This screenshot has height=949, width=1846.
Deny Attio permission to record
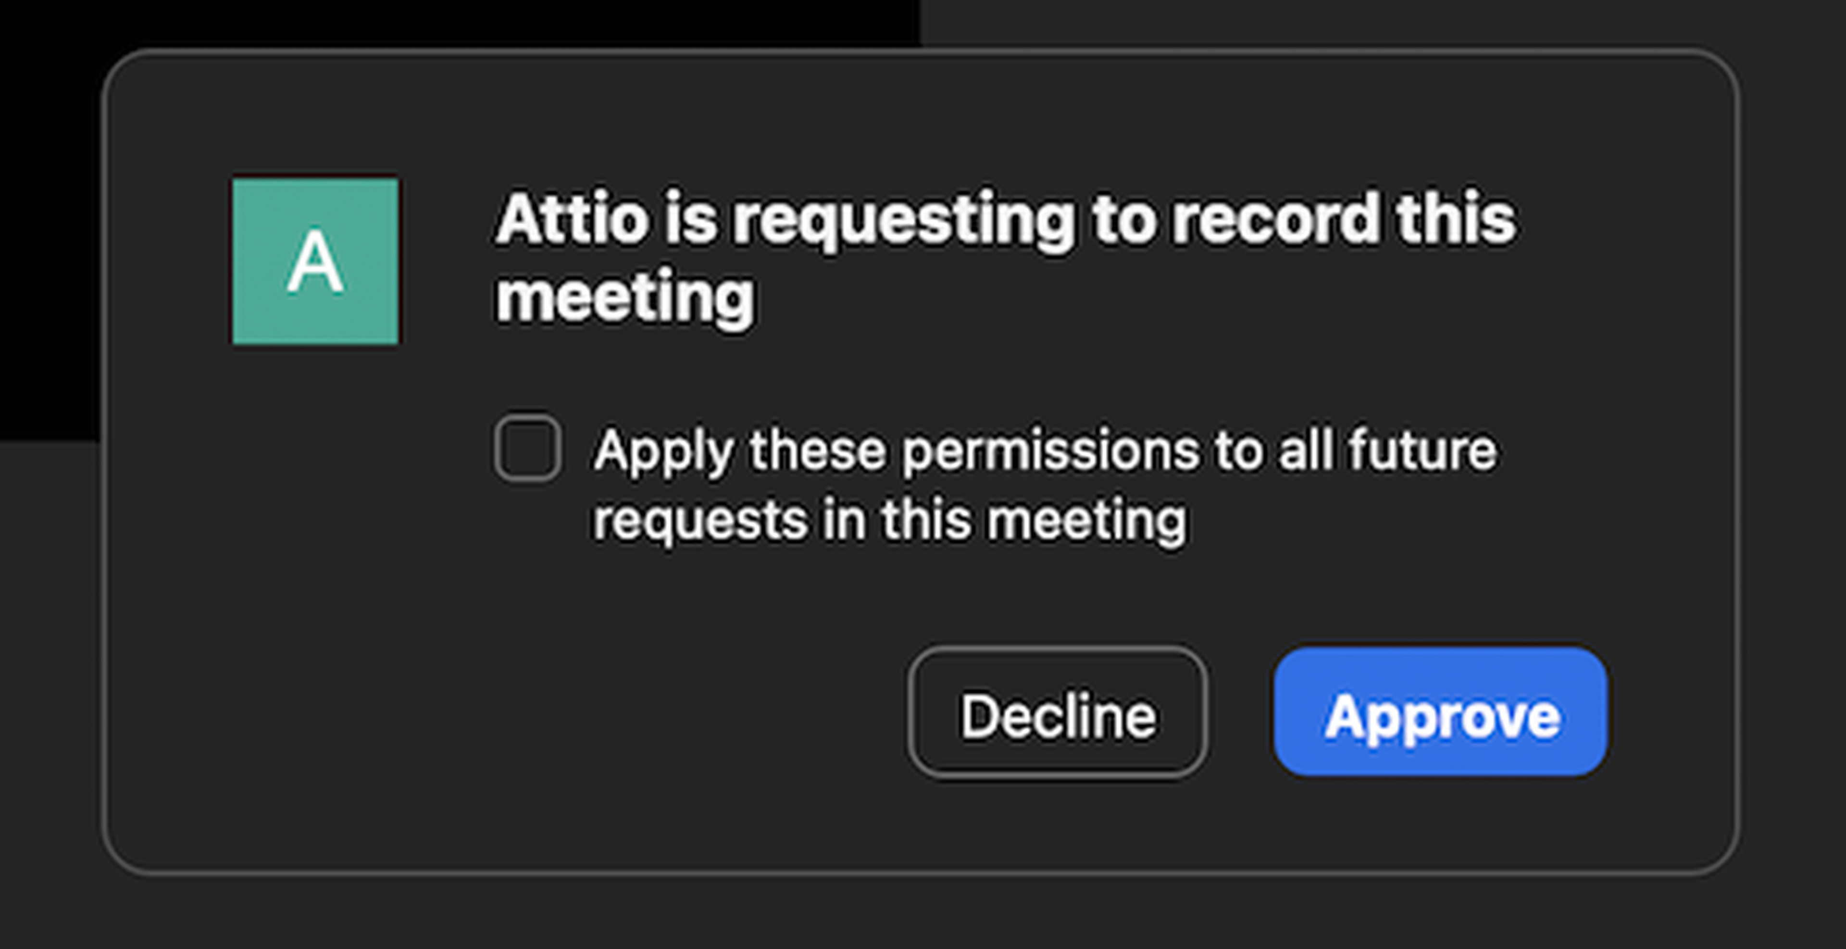[1058, 712]
